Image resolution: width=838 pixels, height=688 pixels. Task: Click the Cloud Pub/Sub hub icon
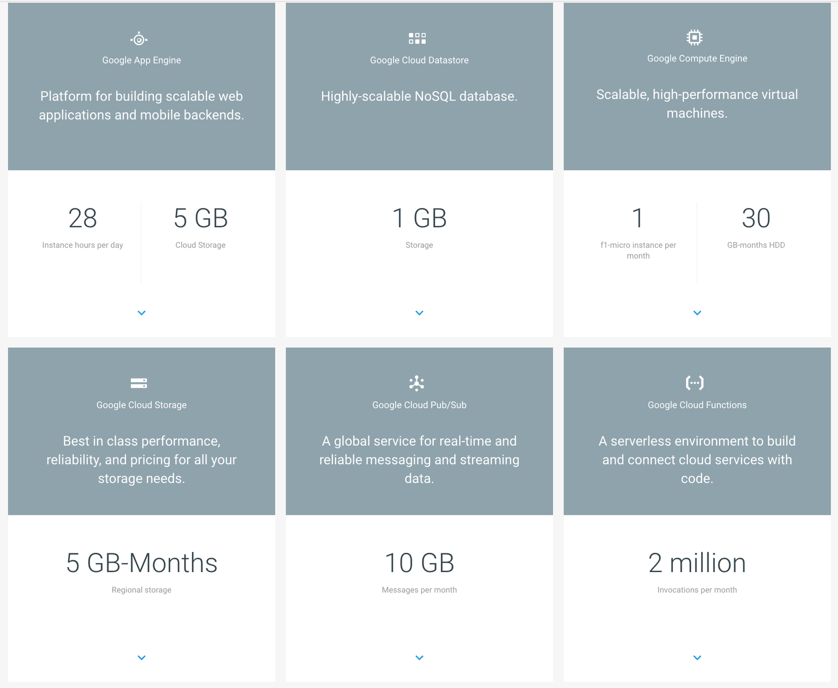click(416, 383)
